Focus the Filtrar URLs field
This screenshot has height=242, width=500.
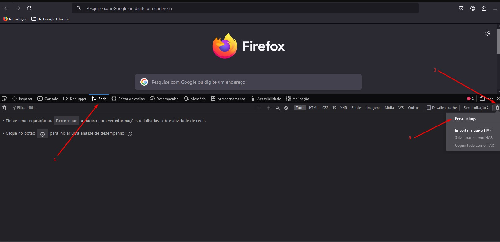(132, 108)
